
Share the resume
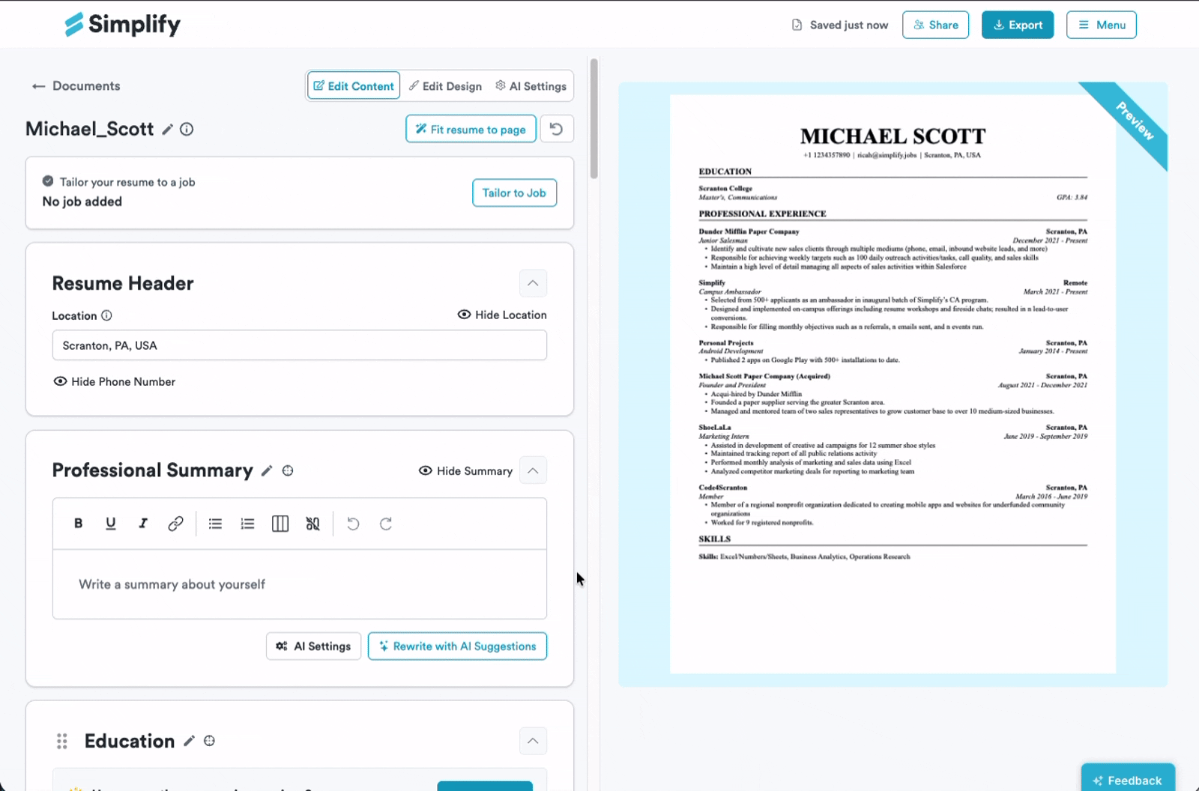coord(936,25)
